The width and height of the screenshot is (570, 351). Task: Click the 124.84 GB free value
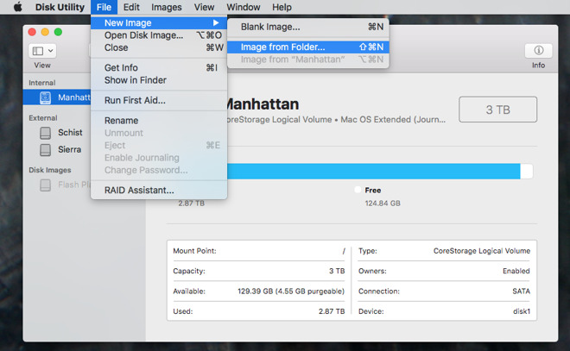(x=383, y=204)
